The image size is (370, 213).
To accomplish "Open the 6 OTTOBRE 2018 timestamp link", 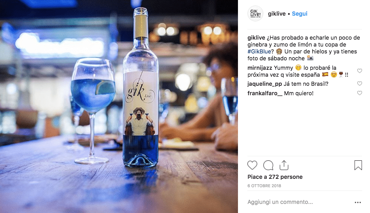I will click(x=264, y=186).
